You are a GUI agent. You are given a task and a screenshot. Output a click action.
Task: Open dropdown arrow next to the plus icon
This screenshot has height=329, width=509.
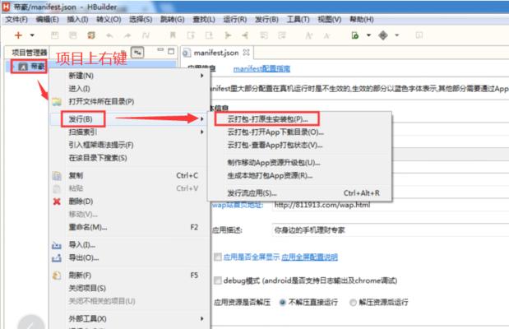coord(32,35)
